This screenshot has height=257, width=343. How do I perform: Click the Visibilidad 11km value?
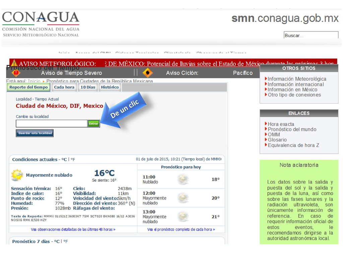(123, 193)
